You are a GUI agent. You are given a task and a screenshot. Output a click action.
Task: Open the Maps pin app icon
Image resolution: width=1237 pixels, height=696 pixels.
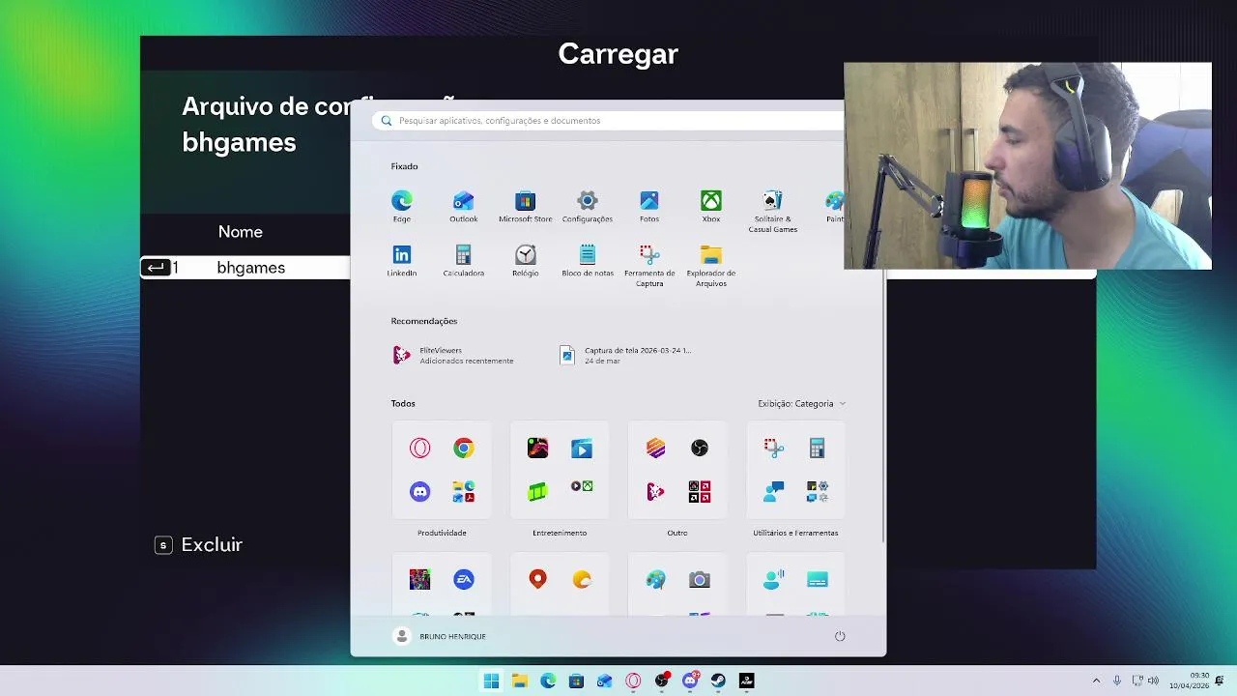pos(537,579)
